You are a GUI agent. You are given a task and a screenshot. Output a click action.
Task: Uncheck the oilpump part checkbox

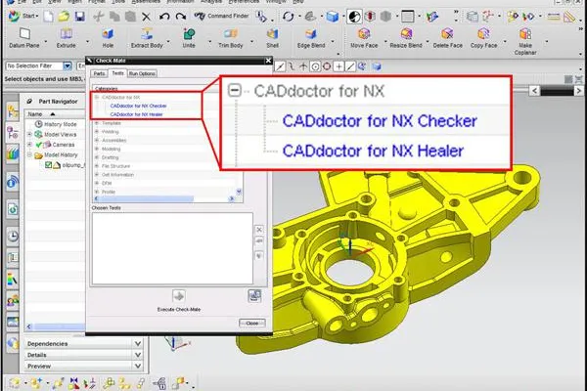tap(48, 164)
